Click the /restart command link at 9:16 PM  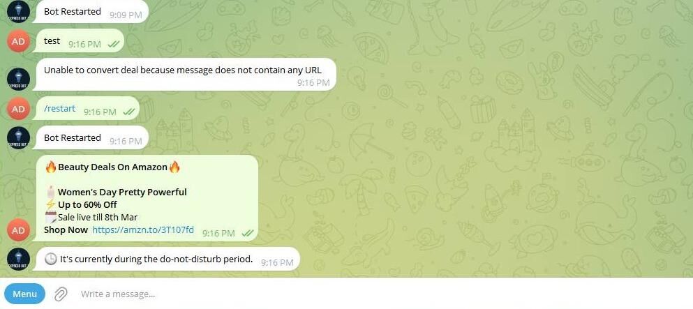(x=59, y=108)
